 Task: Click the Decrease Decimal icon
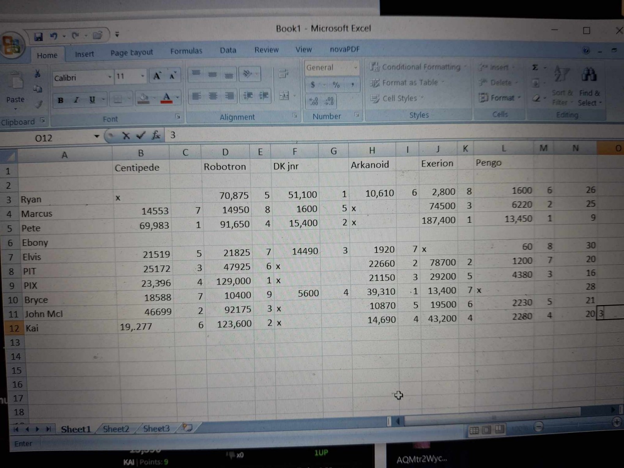pyautogui.click(x=330, y=101)
